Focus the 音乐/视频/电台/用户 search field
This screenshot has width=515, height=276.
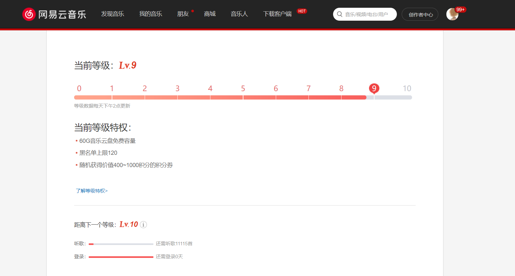tap(365, 14)
